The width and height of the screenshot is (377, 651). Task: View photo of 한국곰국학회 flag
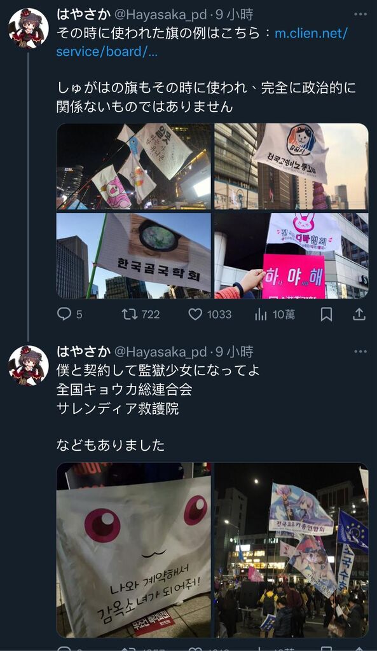pyautogui.click(x=134, y=256)
